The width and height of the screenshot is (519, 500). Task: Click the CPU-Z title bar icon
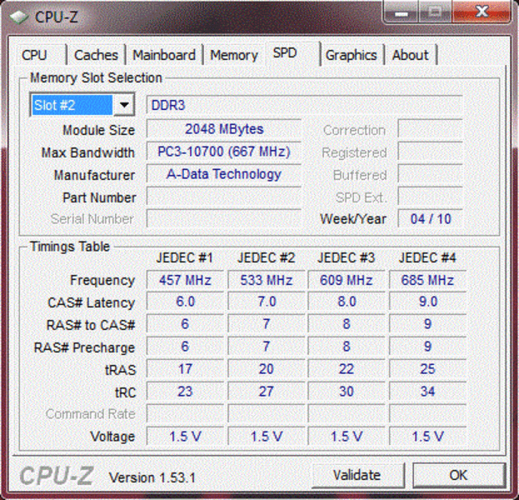pyautogui.click(x=17, y=17)
